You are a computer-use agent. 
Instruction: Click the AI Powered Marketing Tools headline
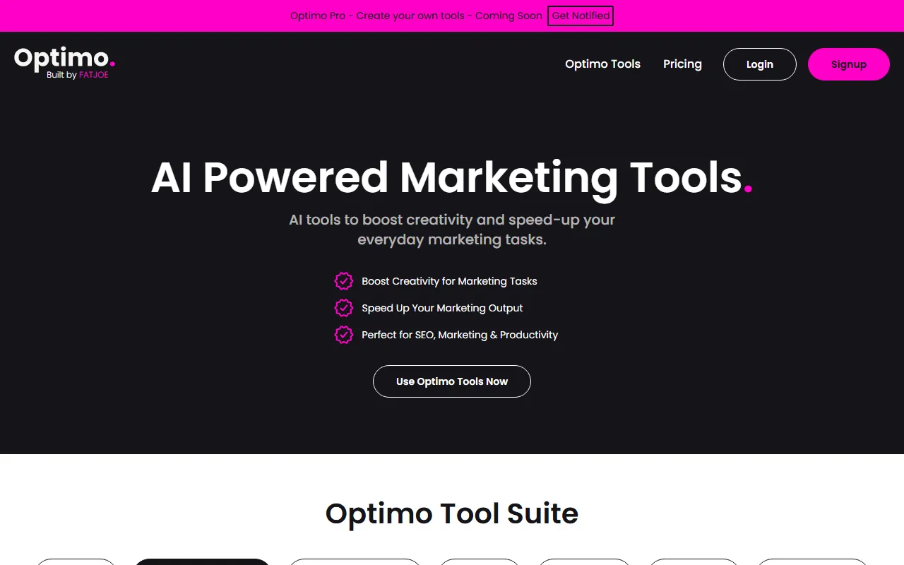pos(446,177)
